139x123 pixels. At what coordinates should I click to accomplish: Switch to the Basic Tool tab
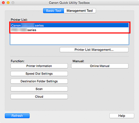(x=54, y=11)
